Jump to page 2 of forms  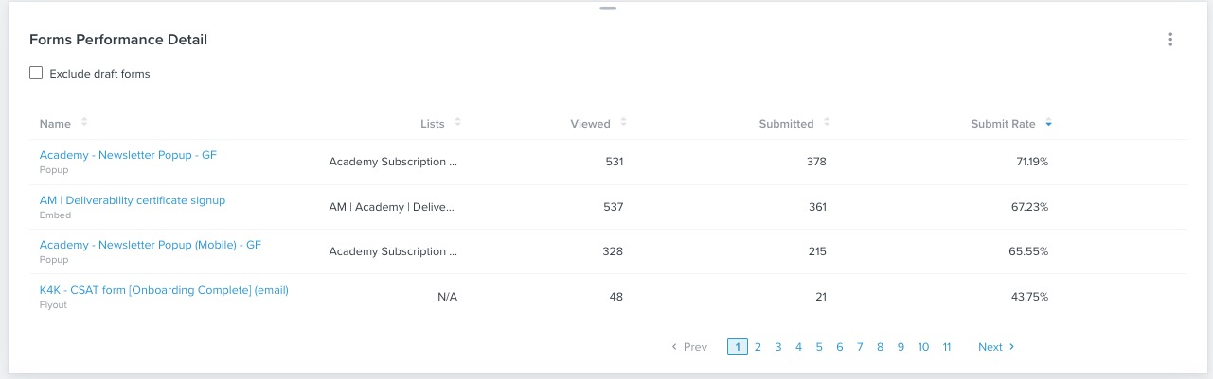758,347
